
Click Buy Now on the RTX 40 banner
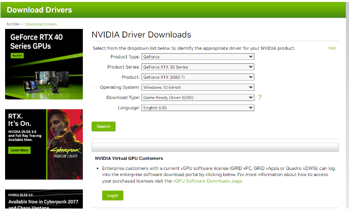click(17, 56)
